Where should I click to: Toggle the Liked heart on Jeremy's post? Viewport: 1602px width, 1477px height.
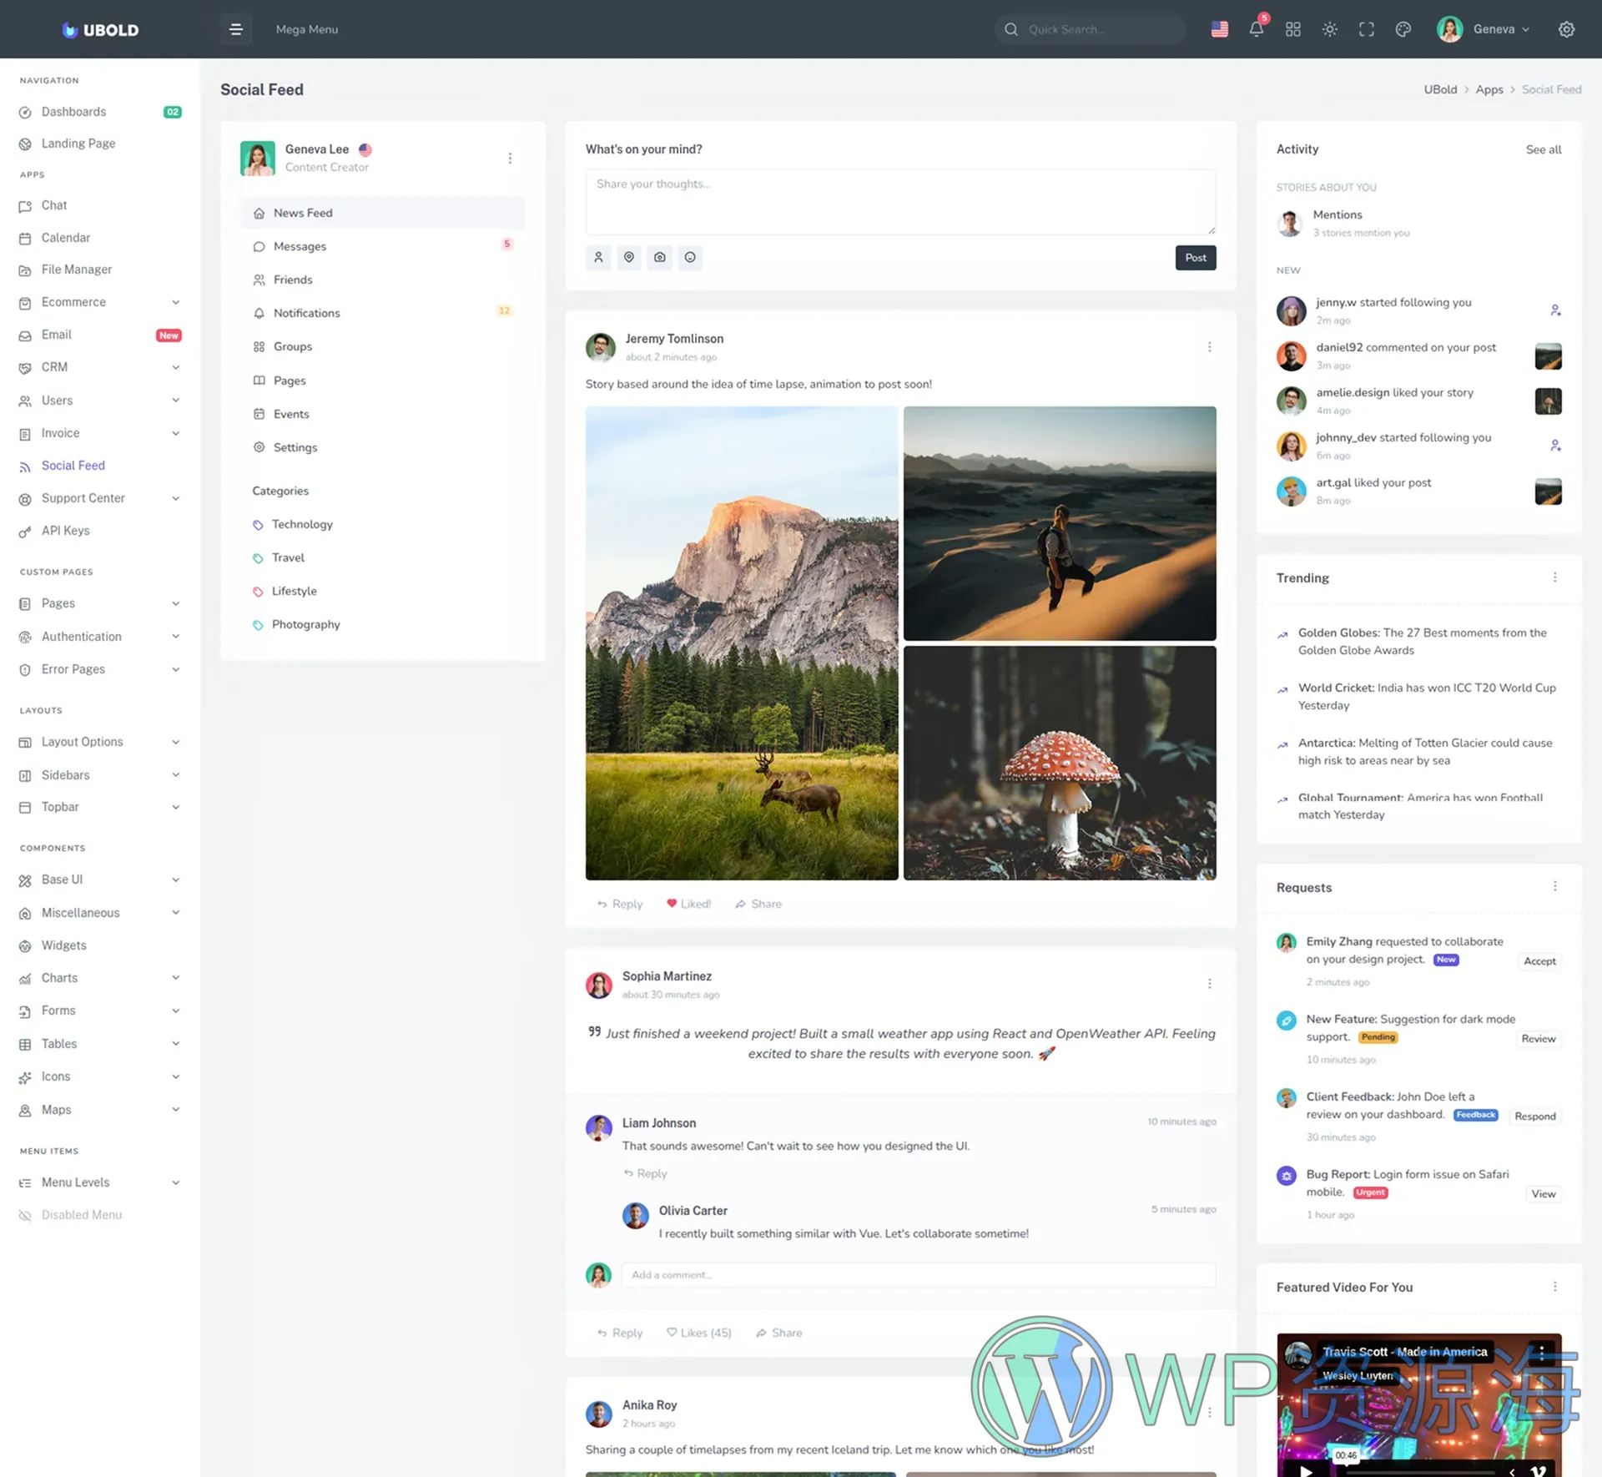click(688, 904)
